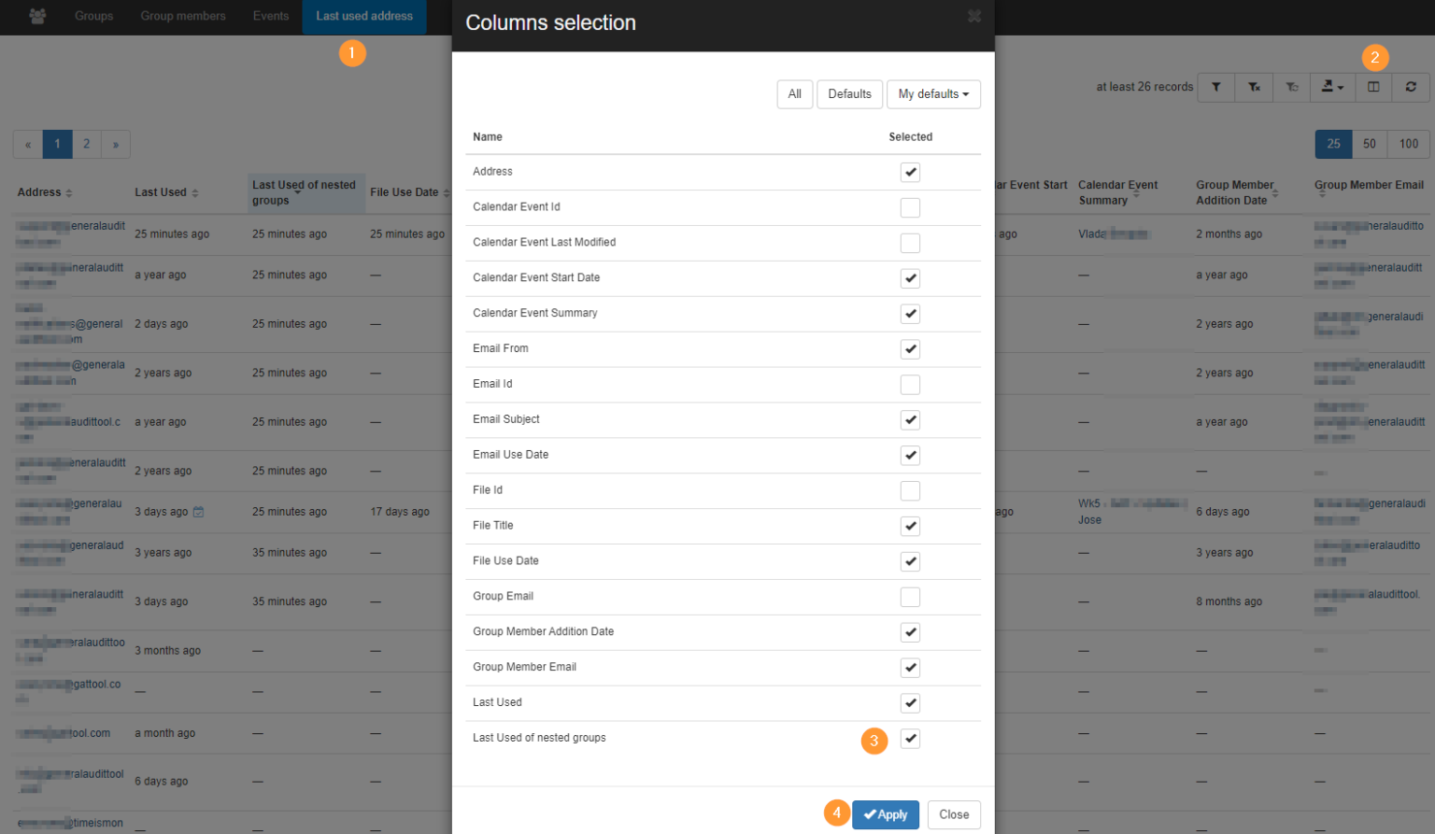The image size is (1435, 834).
Task: Click the Close button in dialog
Action: click(x=954, y=814)
